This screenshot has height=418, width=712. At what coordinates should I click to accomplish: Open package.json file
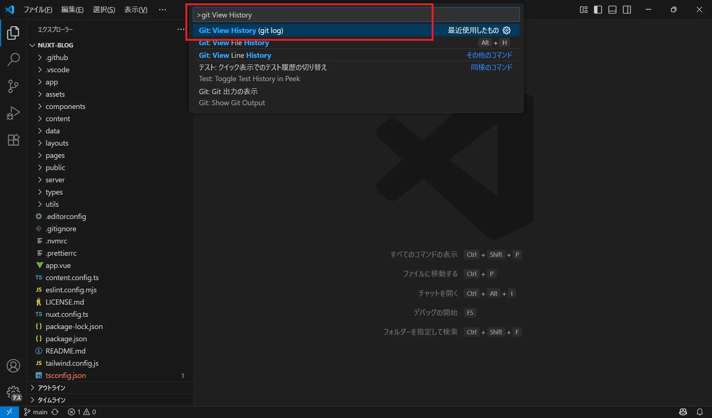(x=110, y=339)
